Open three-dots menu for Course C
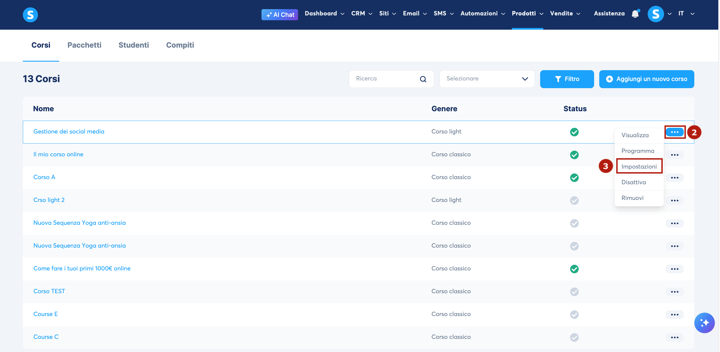 click(675, 337)
